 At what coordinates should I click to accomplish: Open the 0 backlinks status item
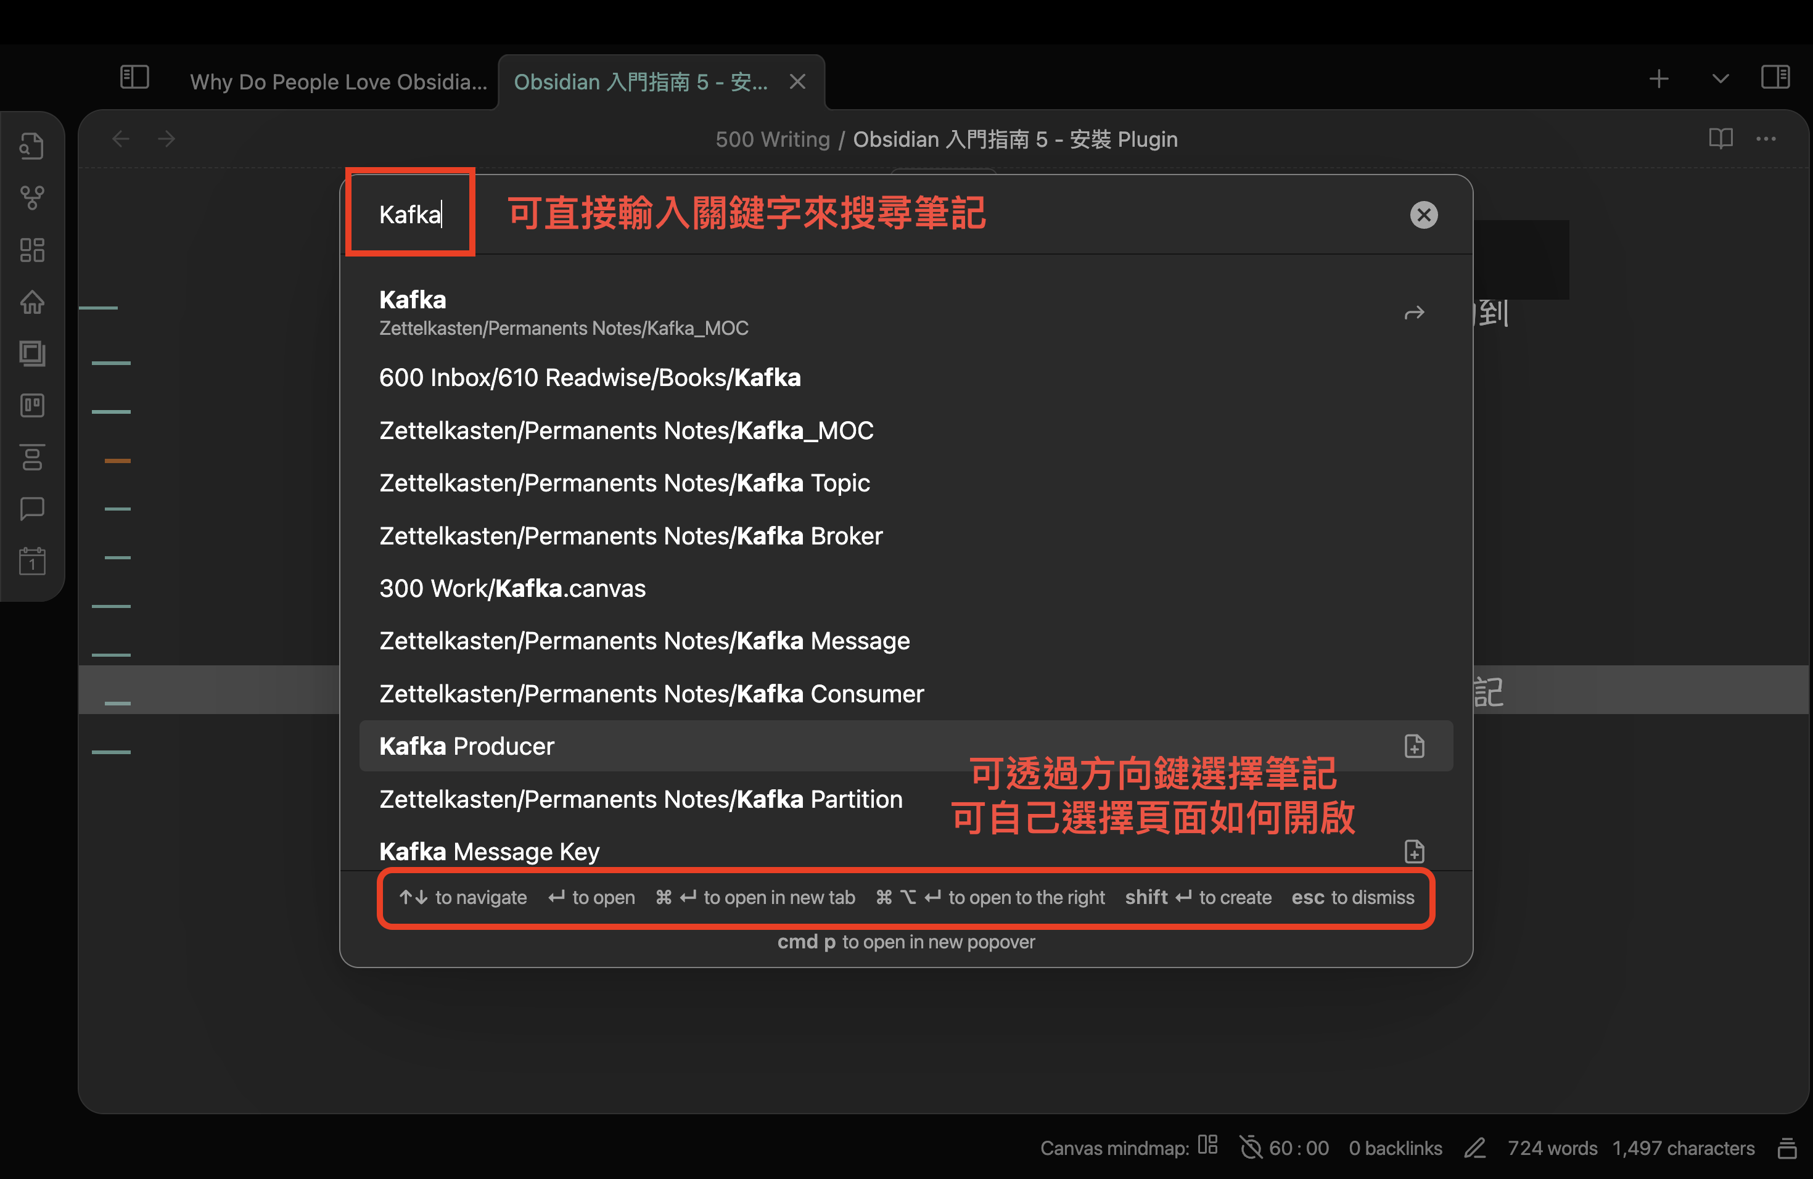click(x=1395, y=1148)
